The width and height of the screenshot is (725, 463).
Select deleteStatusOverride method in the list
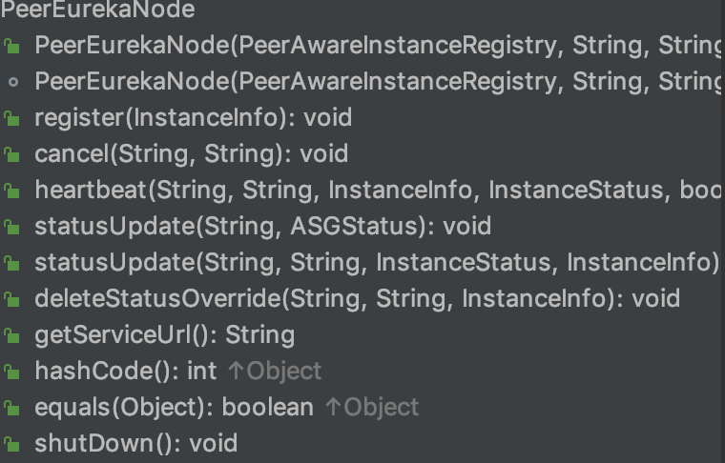[357, 299]
